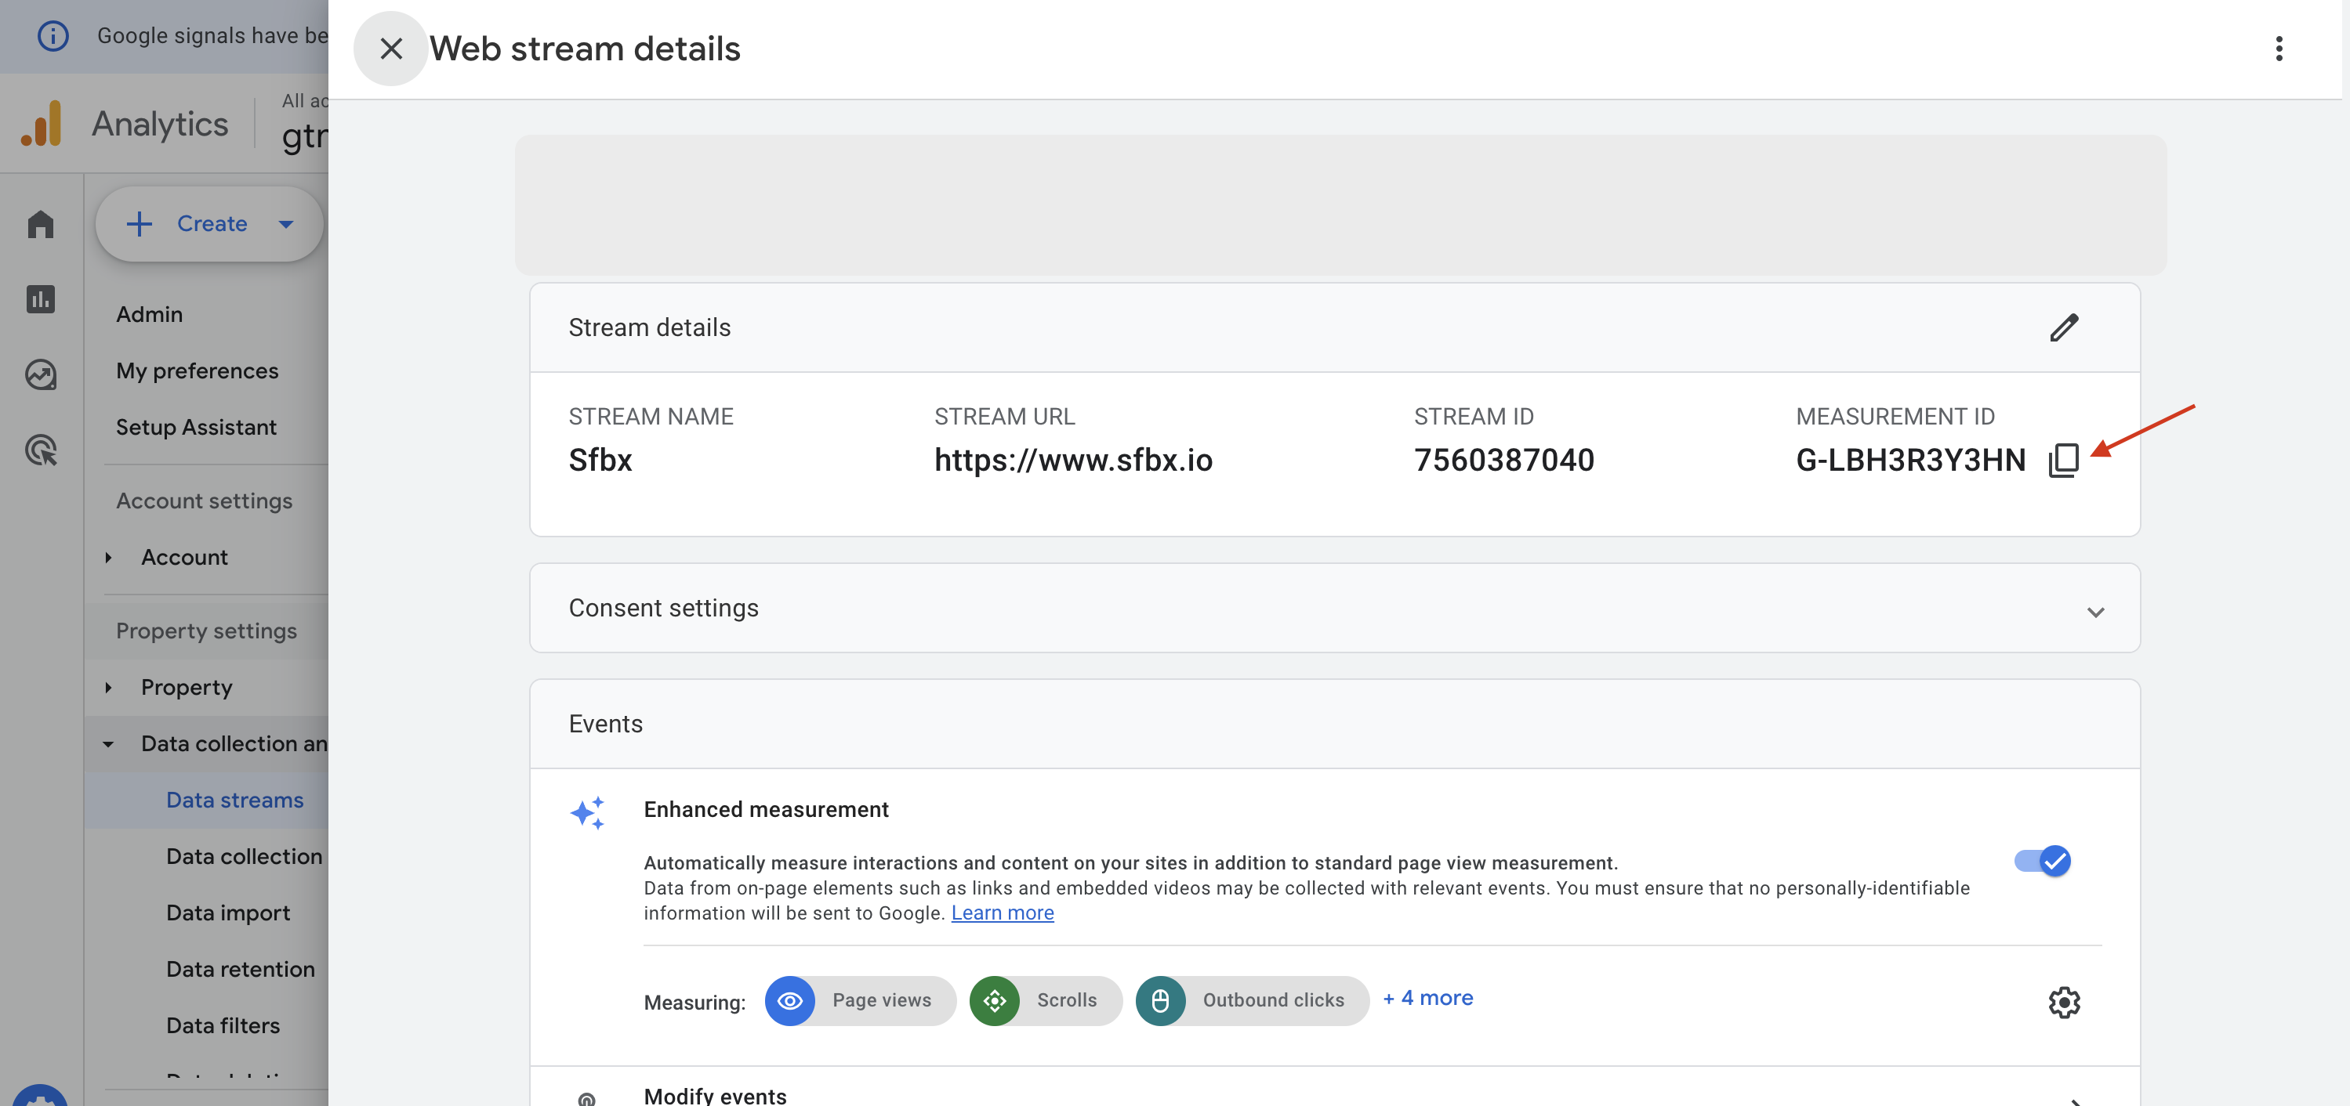This screenshot has width=2350, height=1106.
Task: Expand the Account tree item
Action: tap(108, 557)
